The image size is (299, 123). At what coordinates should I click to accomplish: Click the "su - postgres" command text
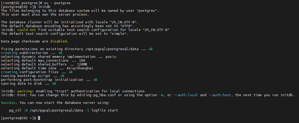[x=58, y=3]
